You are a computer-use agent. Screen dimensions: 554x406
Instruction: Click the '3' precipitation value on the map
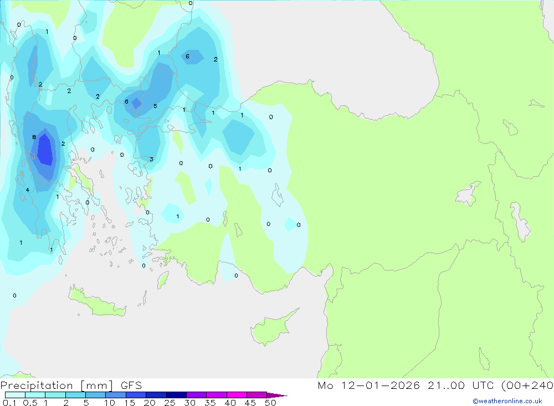coord(151,159)
